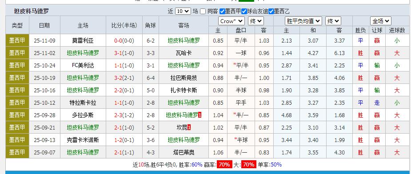
Task: Click red card badge on 25-09-28 坦皮科马德罗
Action: point(200,115)
